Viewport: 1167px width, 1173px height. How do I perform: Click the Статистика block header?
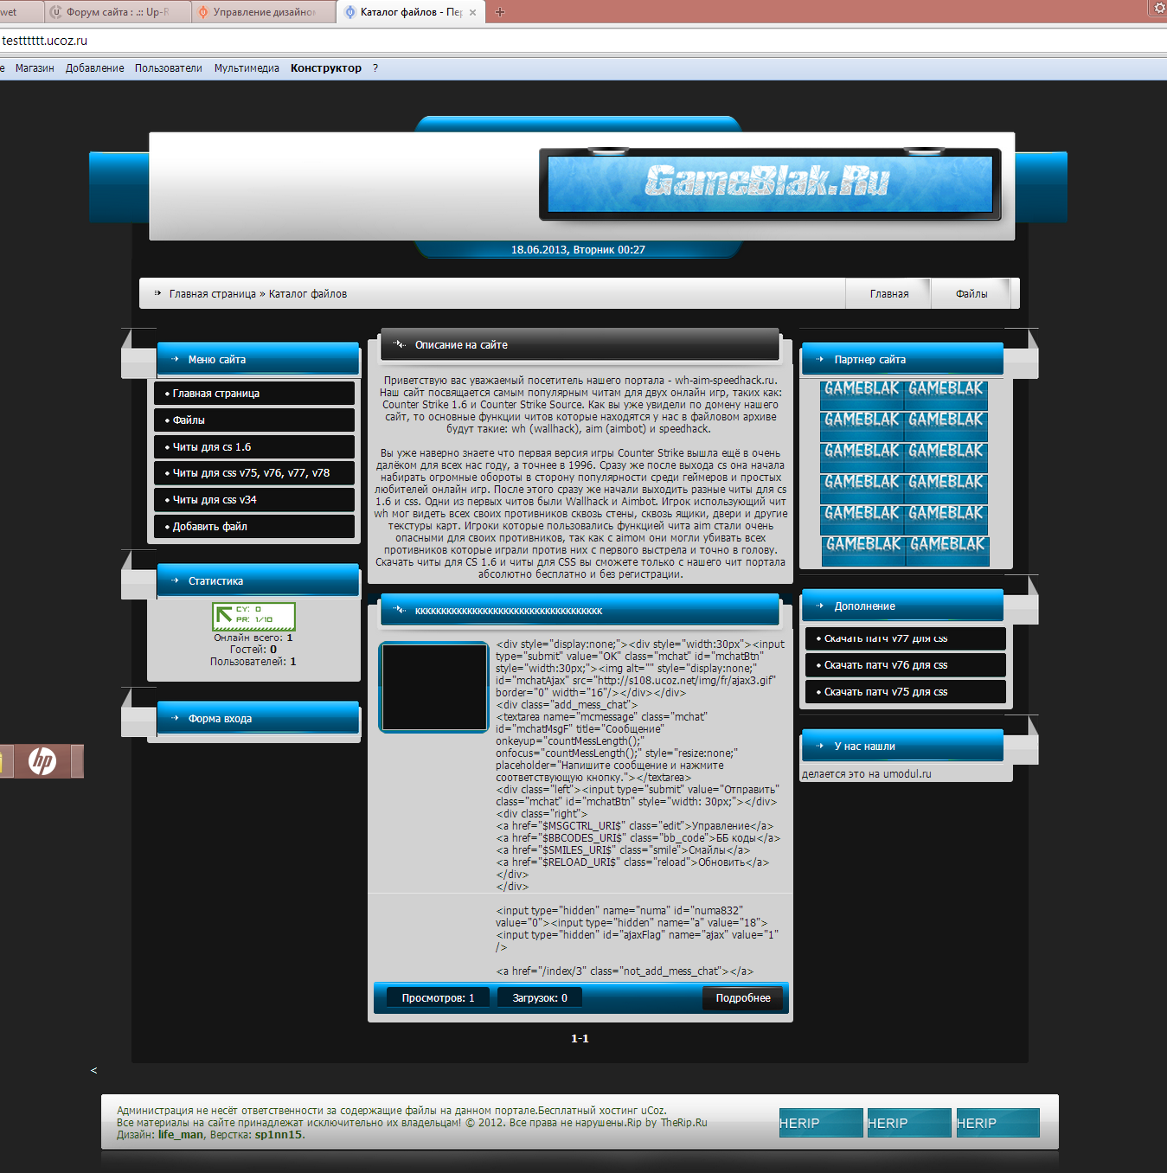pos(258,580)
